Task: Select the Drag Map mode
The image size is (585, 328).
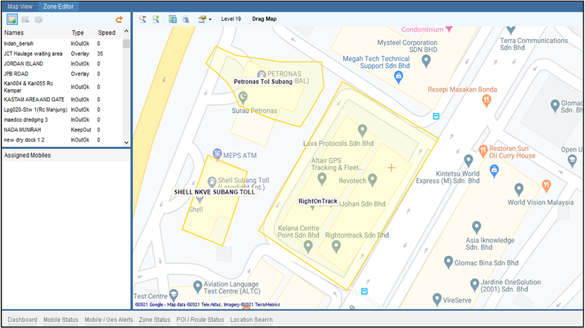Action: tap(264, 19)
